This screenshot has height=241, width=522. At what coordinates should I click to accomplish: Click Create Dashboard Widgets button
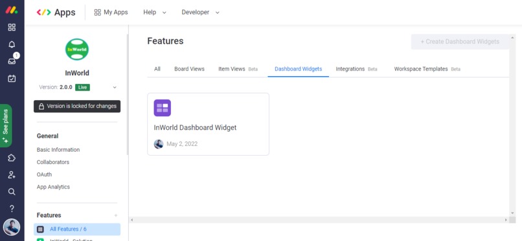pyautogui.click(x=460, y=42)
